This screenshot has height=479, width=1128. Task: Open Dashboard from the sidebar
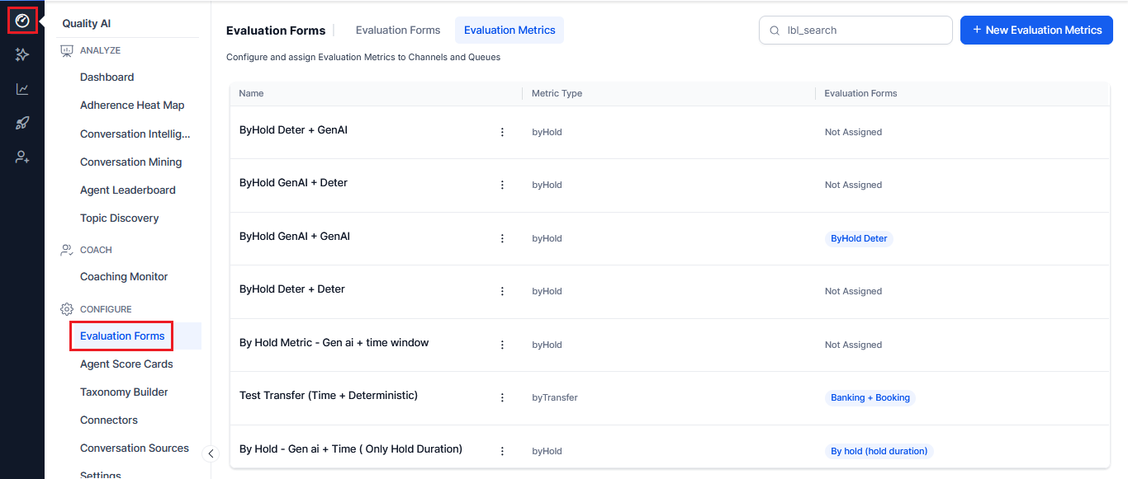(107, 77)
